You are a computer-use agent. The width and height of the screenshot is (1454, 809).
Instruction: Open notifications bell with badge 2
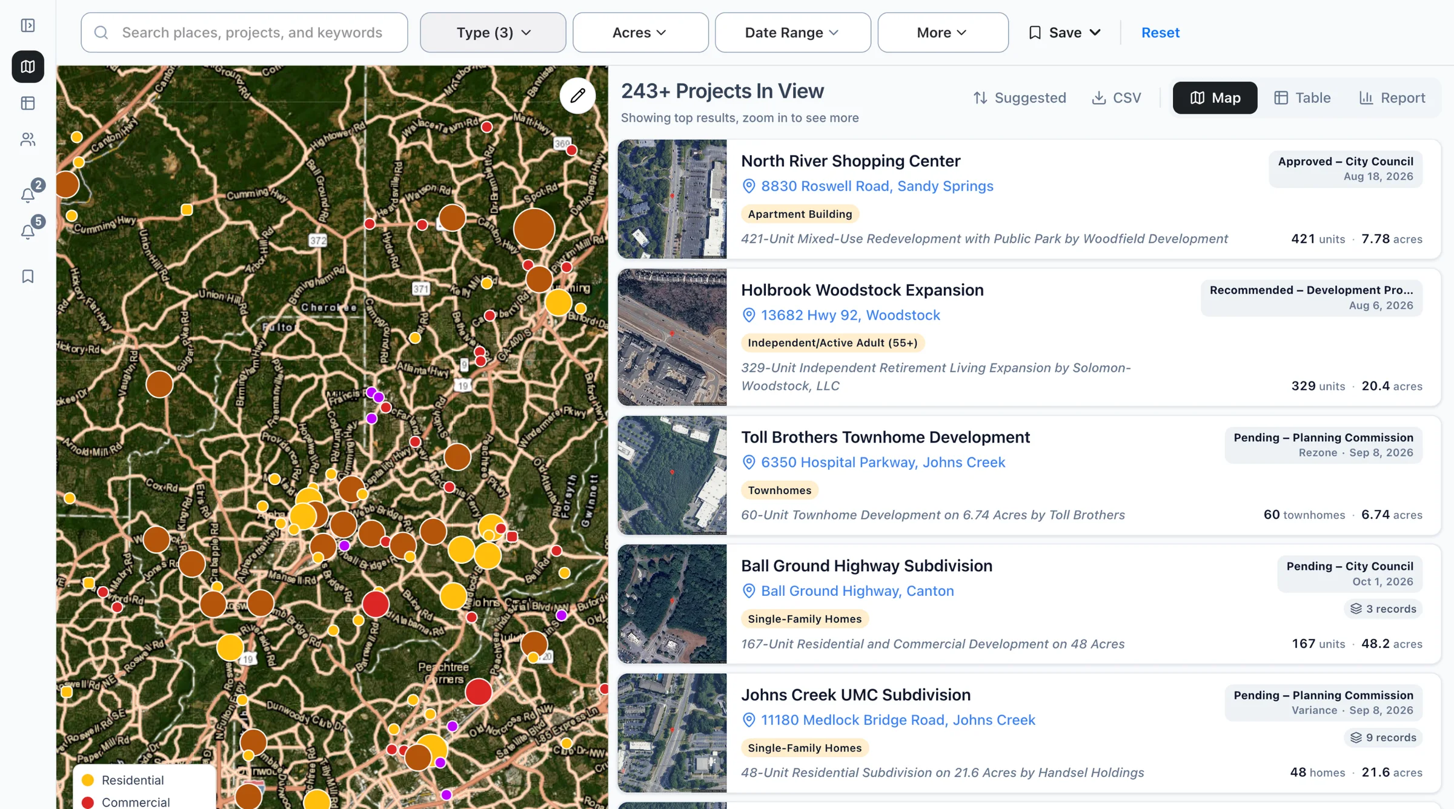[x=28, y=194]
